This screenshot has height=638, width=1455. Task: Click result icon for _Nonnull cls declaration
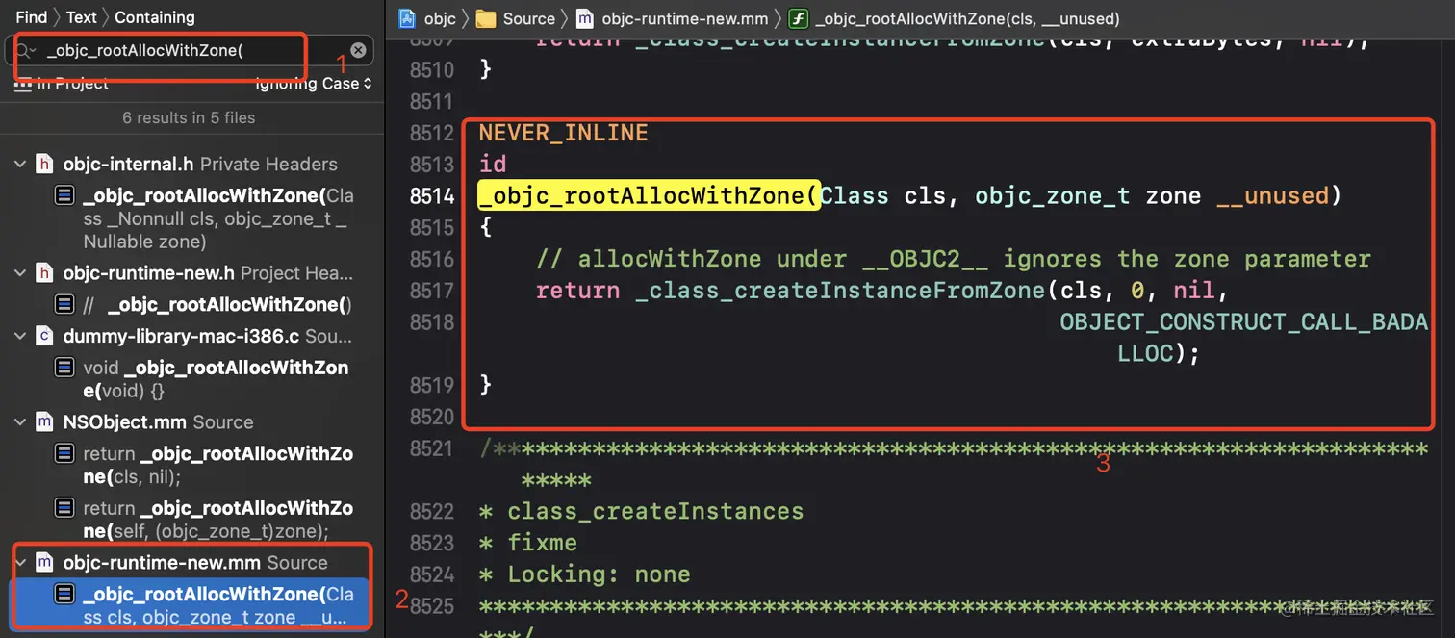tap(64, 196)
